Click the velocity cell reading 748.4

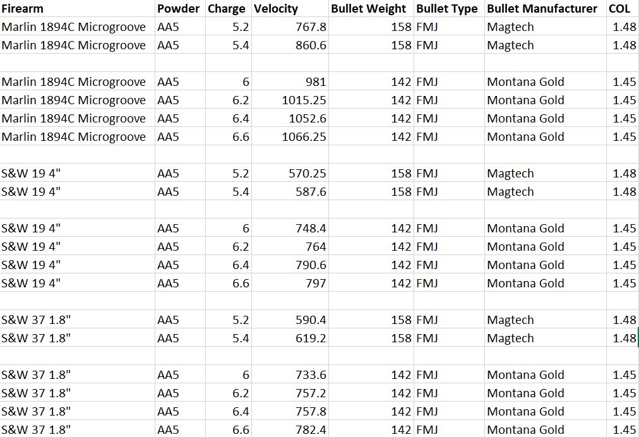(290, 228)
